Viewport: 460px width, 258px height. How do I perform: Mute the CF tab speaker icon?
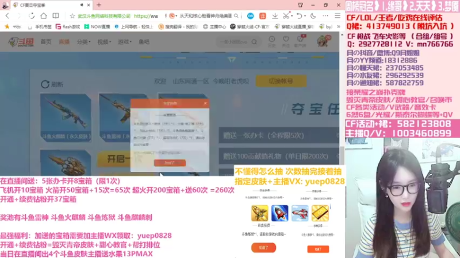(x=82, y=5)
